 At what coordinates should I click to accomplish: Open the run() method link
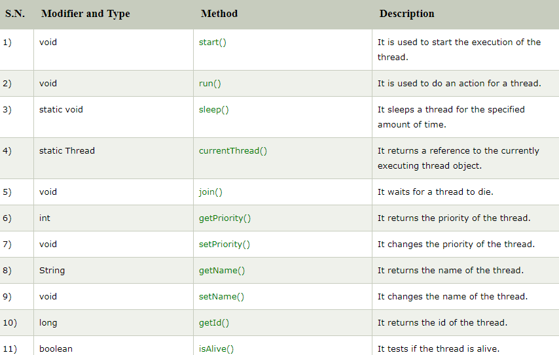[x=210, y=84]
